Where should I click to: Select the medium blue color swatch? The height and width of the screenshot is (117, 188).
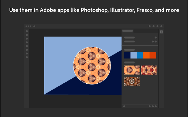[x=140, y=55]
